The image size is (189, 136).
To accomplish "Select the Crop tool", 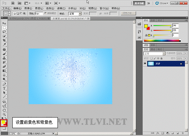I will click(x=4, y=40).
